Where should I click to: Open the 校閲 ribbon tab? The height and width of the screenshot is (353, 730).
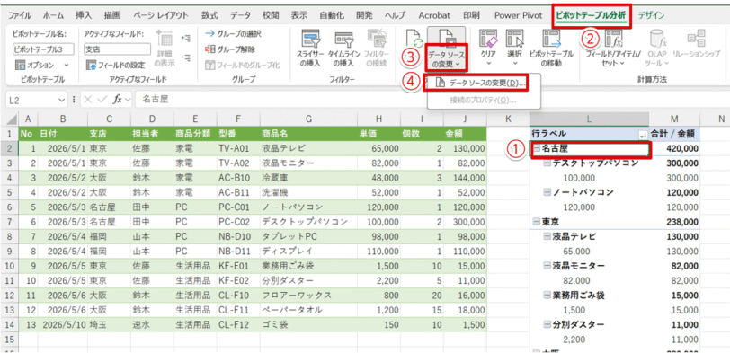click(x=271, y=15)
